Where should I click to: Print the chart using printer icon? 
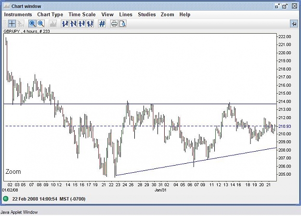[x=114, y=24]
